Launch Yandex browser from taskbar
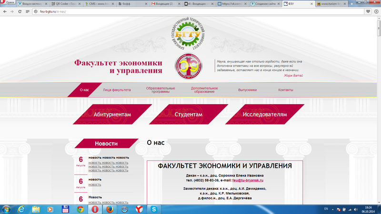The height and width of the screenshot is (214, 381). pos(139,209)
